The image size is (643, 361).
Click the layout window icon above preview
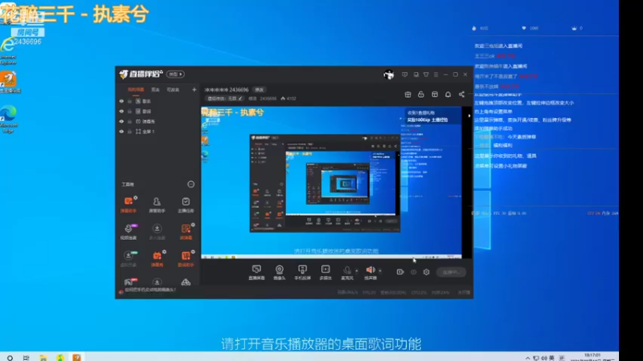click(435, 95)
